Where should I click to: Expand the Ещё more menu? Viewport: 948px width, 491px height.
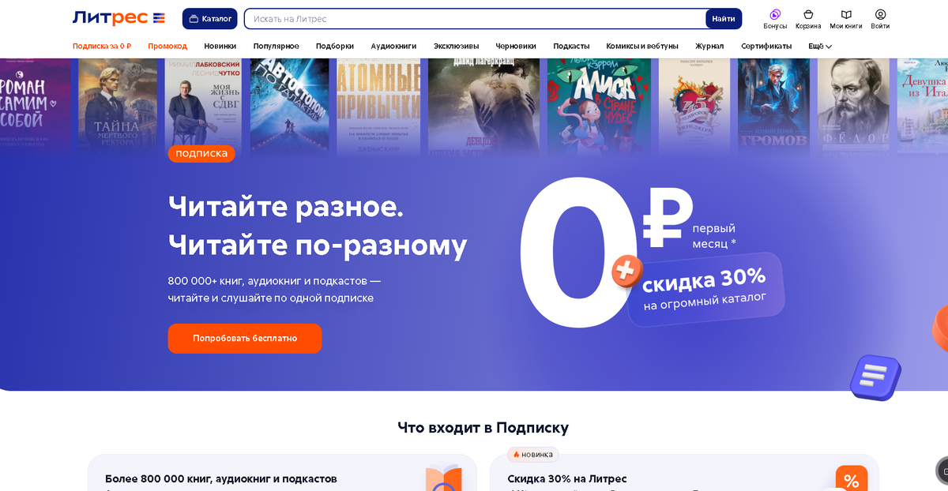pos(820,46)
